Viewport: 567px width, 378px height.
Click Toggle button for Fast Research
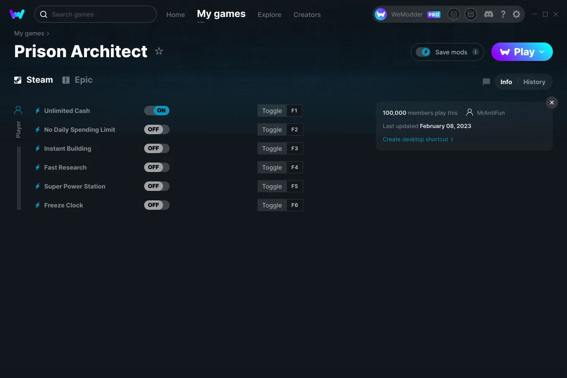pos(272,167)
